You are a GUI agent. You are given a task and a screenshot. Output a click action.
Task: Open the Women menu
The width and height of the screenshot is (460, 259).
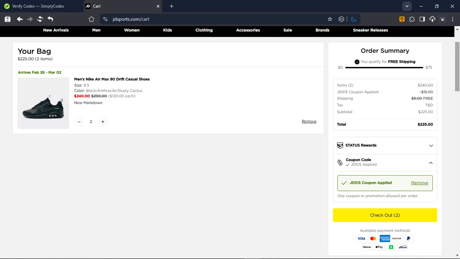[x=132, y=30]
